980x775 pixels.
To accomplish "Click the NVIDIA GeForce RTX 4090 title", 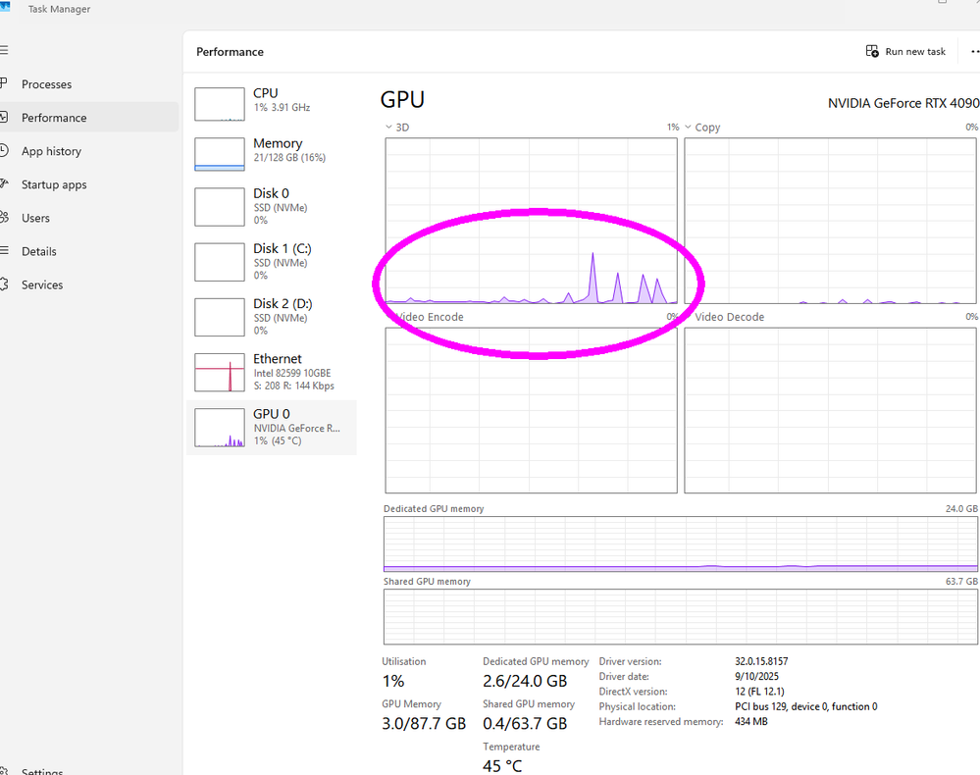I will point(903,103).
